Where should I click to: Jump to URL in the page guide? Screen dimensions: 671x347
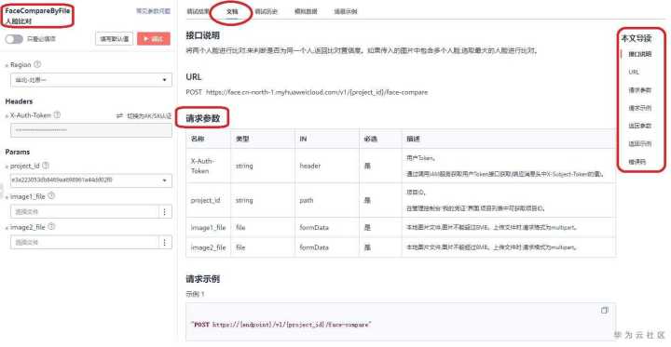634,73
